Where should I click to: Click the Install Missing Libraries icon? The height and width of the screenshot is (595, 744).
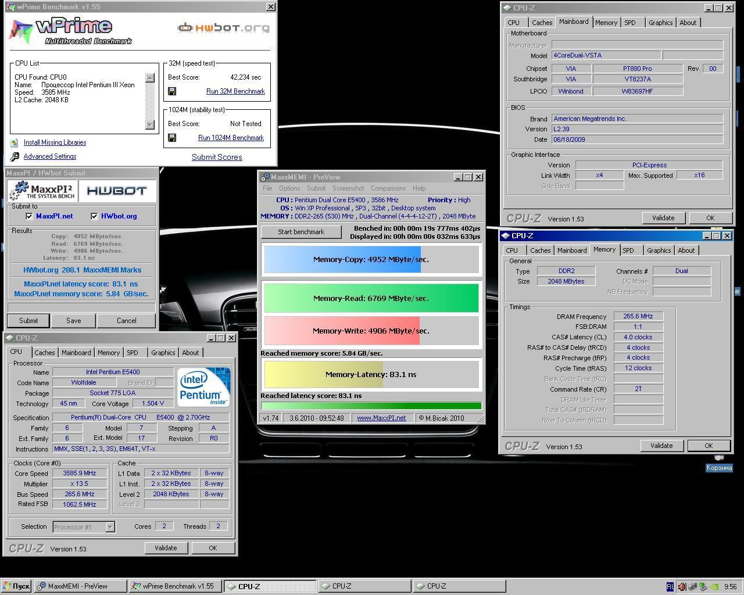click(14, 142)
